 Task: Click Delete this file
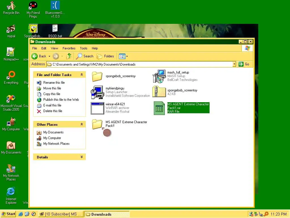coord(50,111)
